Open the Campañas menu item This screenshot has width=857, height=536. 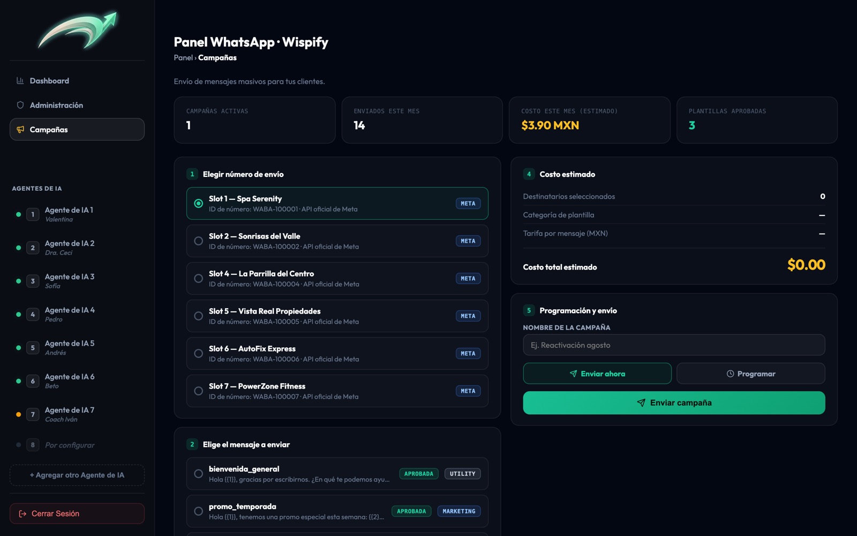tap(77, 129)
